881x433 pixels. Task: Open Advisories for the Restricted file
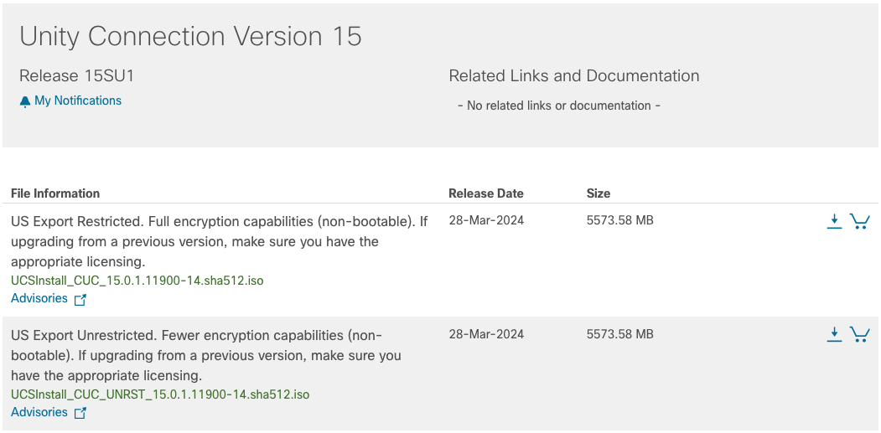click(x=39, y=298)
